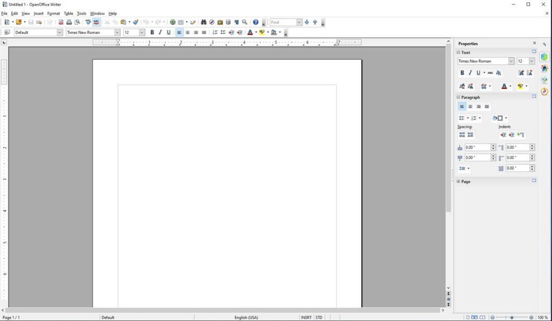Open Find & Replace with the binoculars icon
The image size is (552, 321).
coord(204,22)
